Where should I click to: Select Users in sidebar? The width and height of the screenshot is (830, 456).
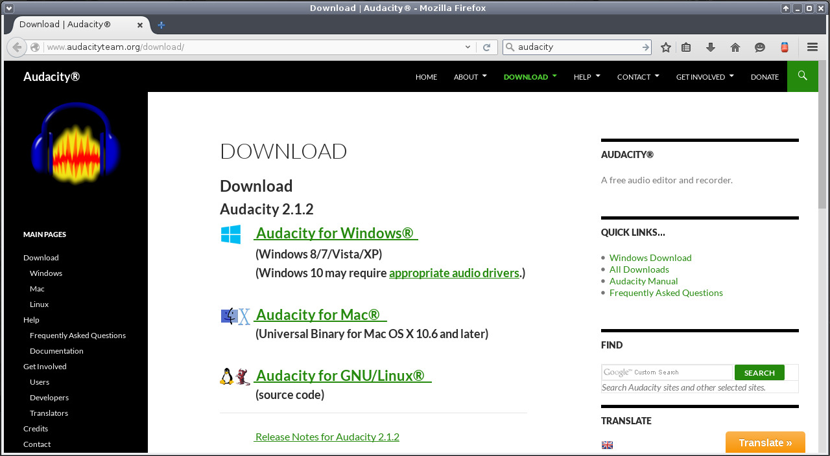pos(40,382)
